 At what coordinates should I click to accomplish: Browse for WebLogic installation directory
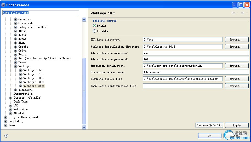(x=237, y=47)
